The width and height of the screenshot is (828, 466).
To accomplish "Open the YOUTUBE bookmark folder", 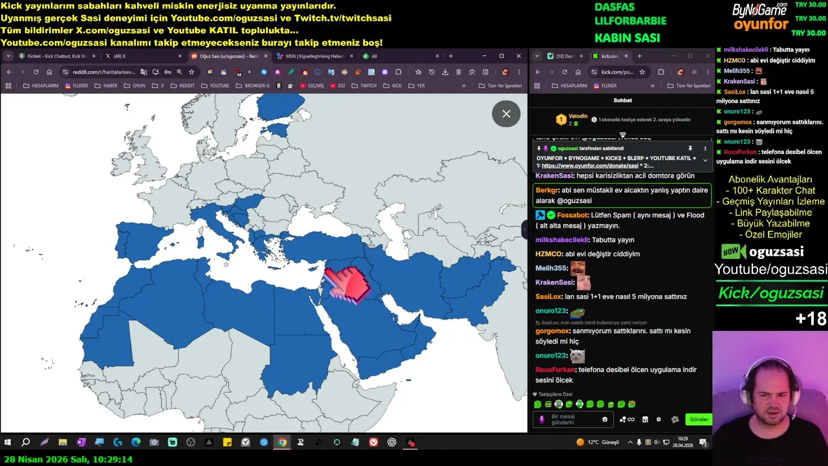I will click(215, 85).
